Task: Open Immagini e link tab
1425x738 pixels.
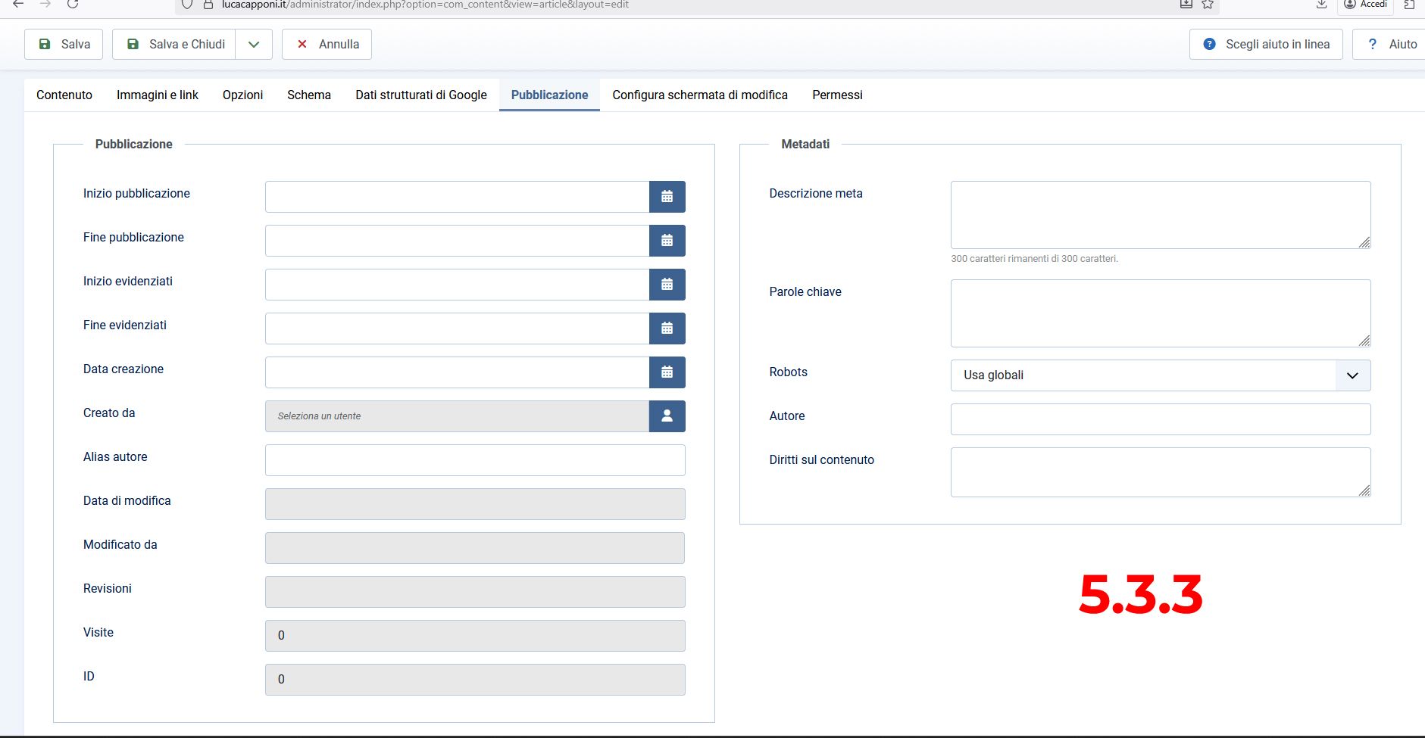Action: tap(158, 95)
